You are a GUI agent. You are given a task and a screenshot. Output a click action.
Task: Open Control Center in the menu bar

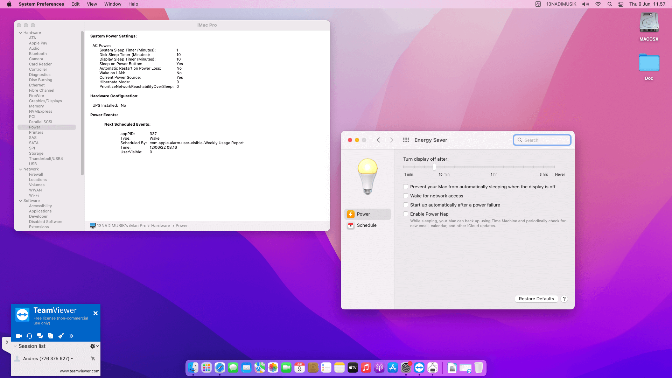click(621, 4)
